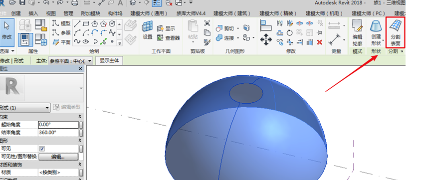
Task: Click the Start Angle value field
Action: [x=58, y=125]
